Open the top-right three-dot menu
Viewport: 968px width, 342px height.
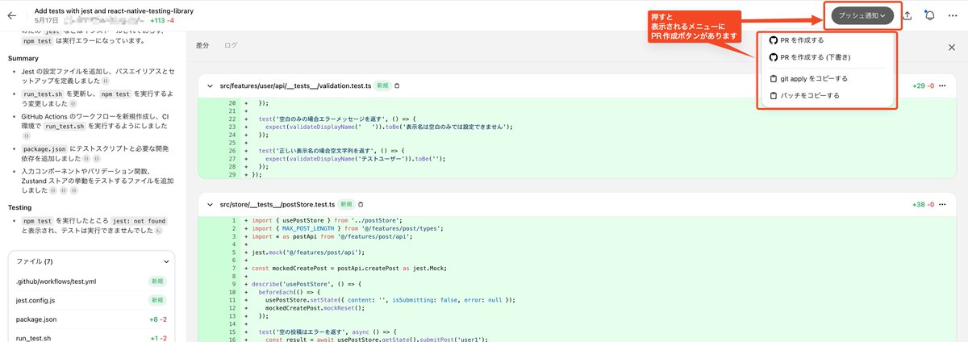(953, 15)
